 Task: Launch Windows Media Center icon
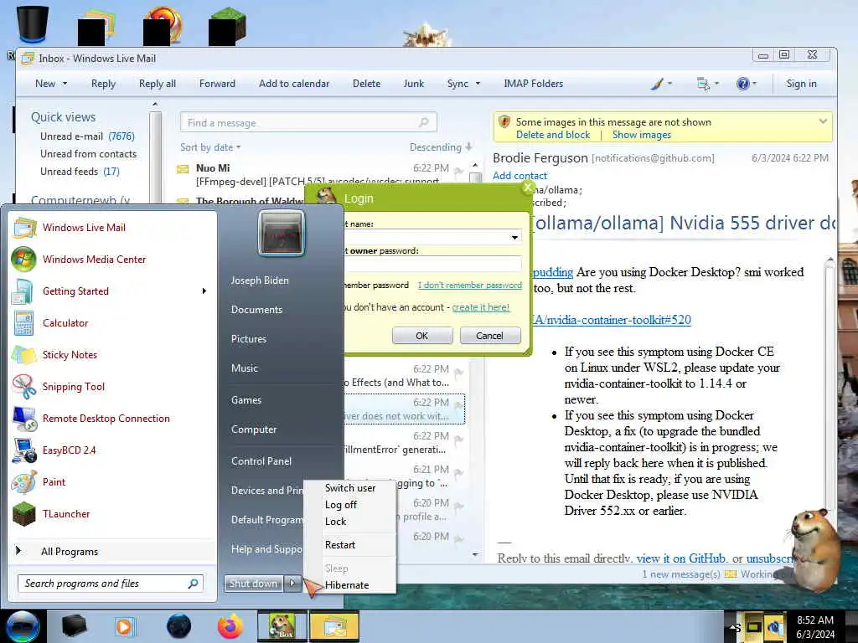(24, 260)
